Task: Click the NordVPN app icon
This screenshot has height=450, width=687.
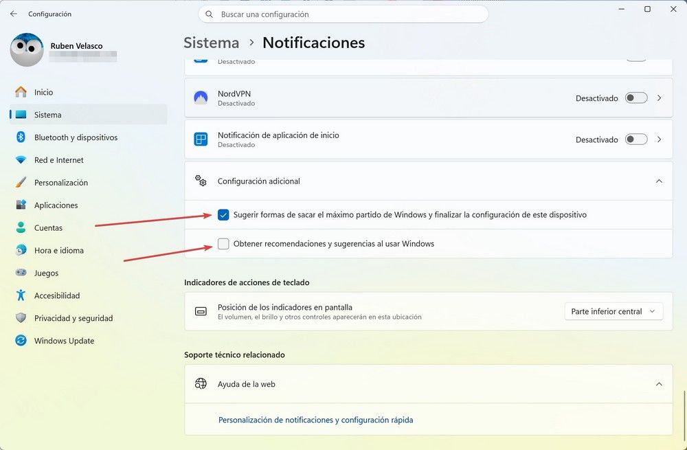Action: pyautogui.click(x=200, y=98)
